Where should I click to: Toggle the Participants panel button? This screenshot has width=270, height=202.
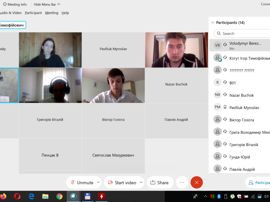click(x=258, y=182)
